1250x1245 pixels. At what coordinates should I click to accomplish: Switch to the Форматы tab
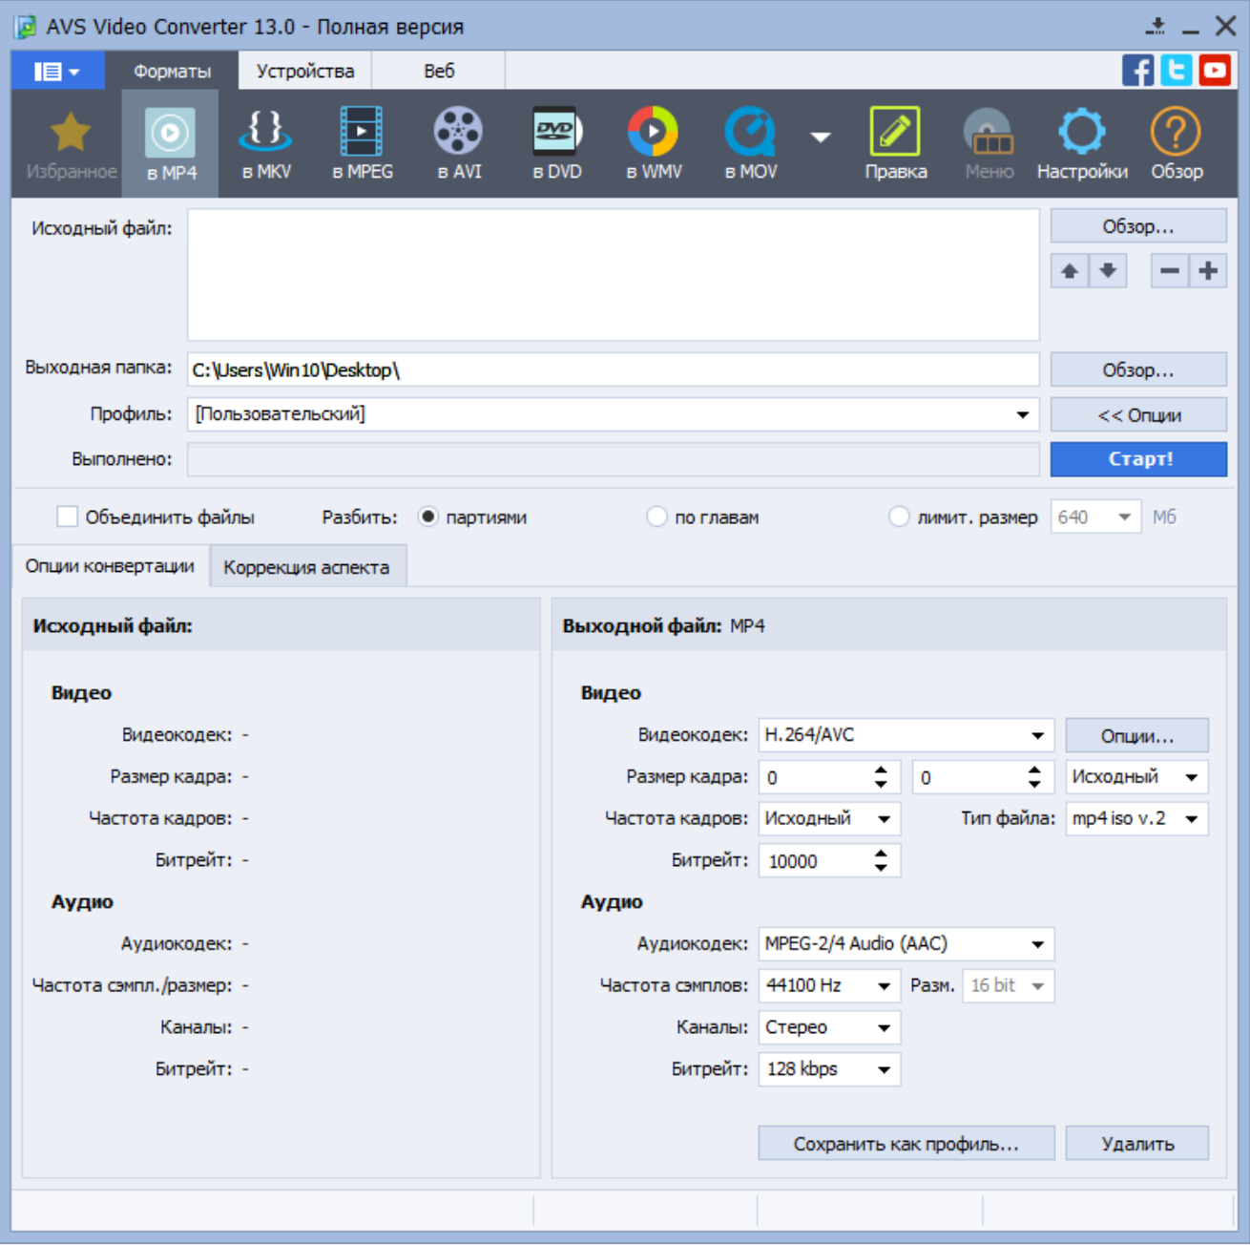pos(172,71)
